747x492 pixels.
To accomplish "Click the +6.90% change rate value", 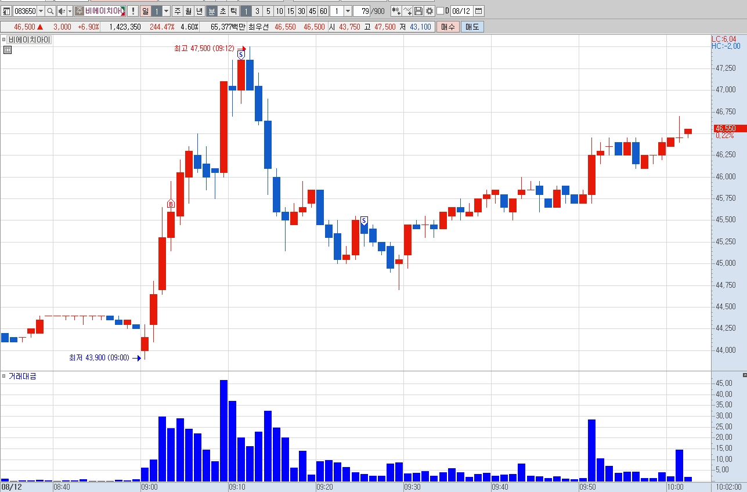I will 88,27.
